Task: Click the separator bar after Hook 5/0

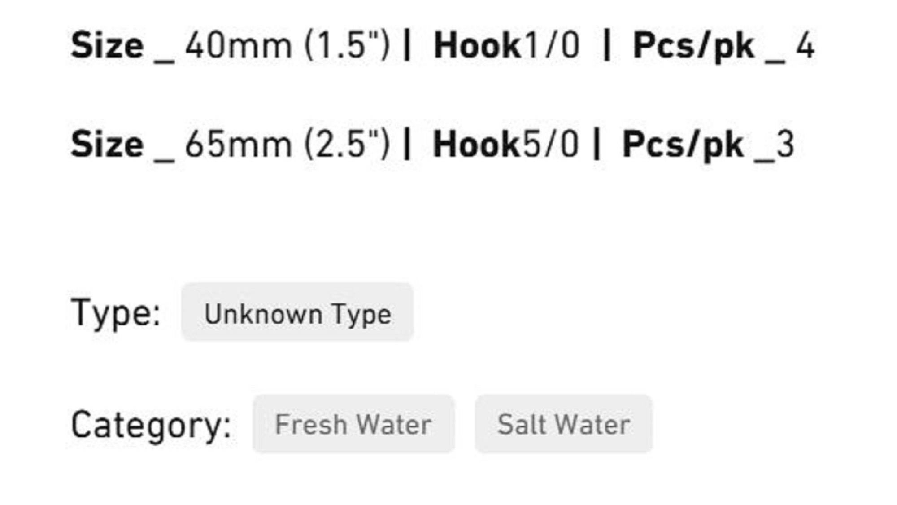Action: 597,145
